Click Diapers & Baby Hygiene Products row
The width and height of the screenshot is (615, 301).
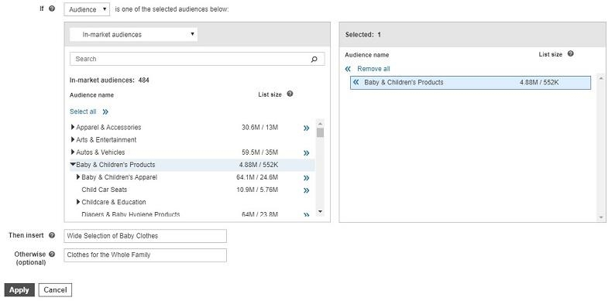pos(192,215)
